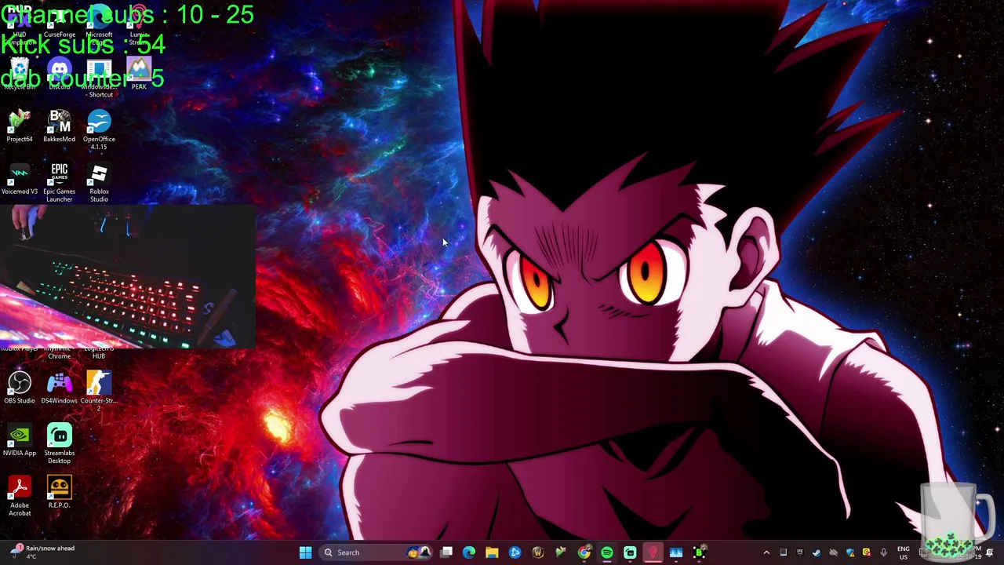1004x565 pixels.
Task: Open NVIDIA App desktop shortcut
Action: (20, 440)
